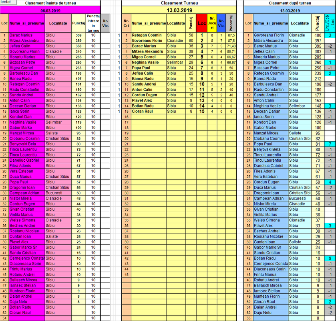This screenshot has width=336, height=321.
Task: Select Migea Cornel in the yellow tournament table
Action: point(149,57)
